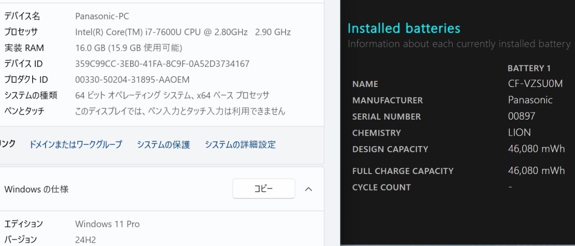Screen dimensions: 575x246
Task: Click the 実装 RAM label
Action: click(x=24, y=48)
